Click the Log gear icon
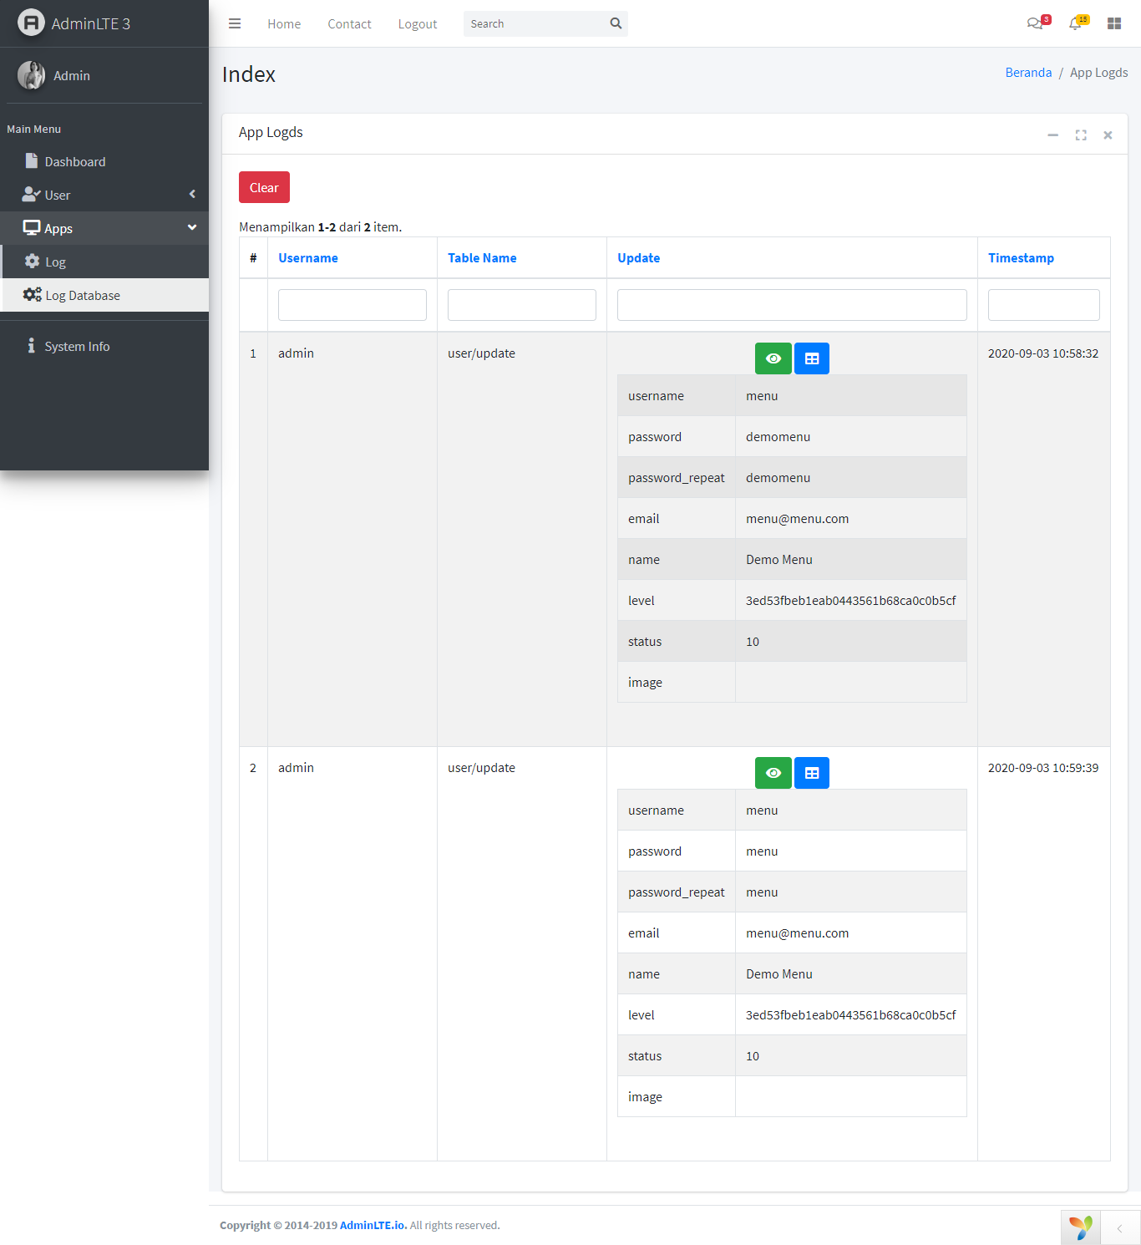Image resolution: width=1141 pixels, height=1245 pixels. tap(33, 261)
